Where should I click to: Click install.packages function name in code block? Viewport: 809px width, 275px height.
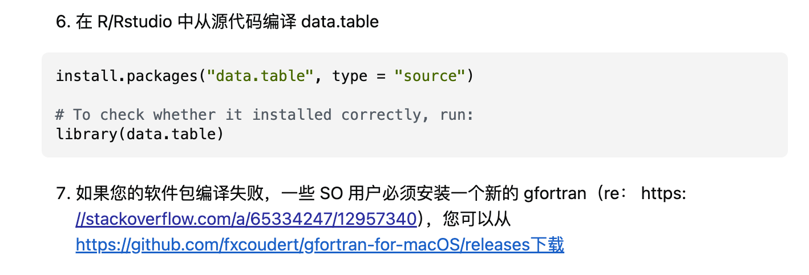(127, 76)
